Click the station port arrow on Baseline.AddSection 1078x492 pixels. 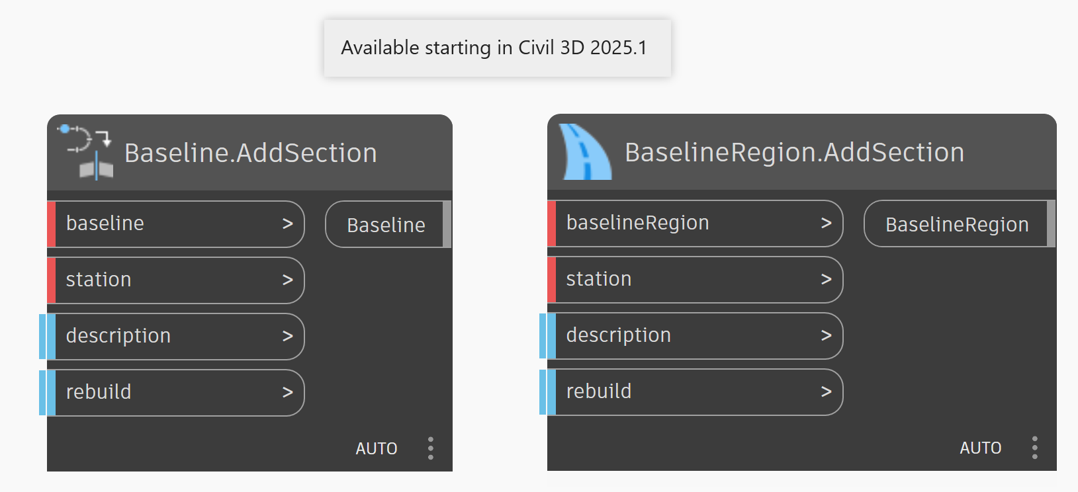[287, 280]
